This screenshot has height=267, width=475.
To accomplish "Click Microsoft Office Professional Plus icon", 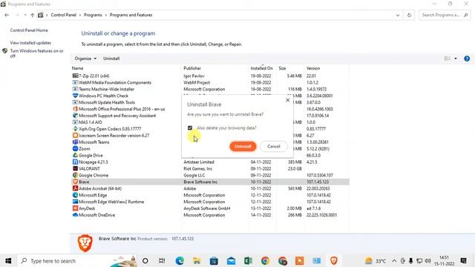I will [x=75, y=109].
